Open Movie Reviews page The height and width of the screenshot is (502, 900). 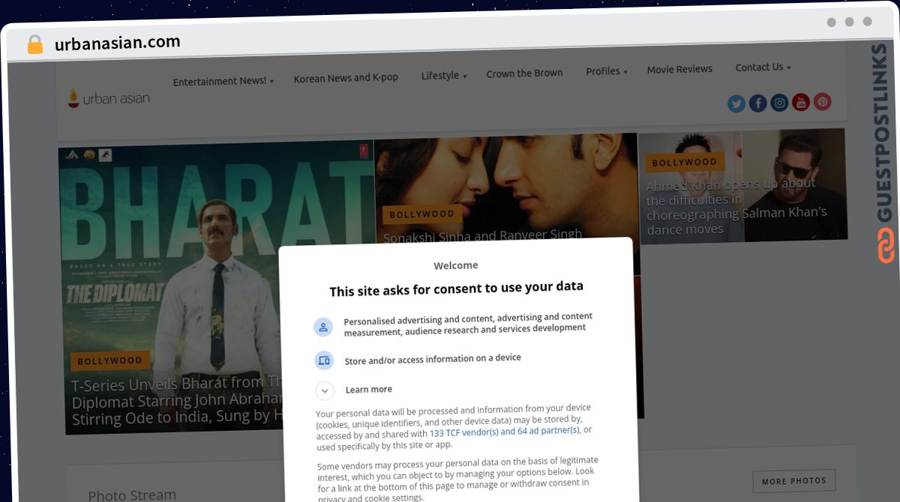[x=679, y=69]
